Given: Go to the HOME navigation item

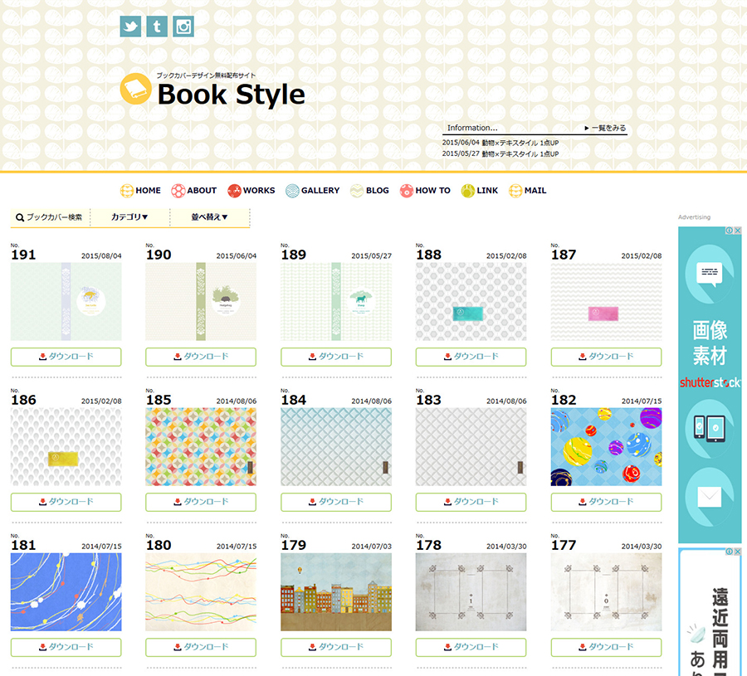Looking at the screenshot, I should [140, 191].
